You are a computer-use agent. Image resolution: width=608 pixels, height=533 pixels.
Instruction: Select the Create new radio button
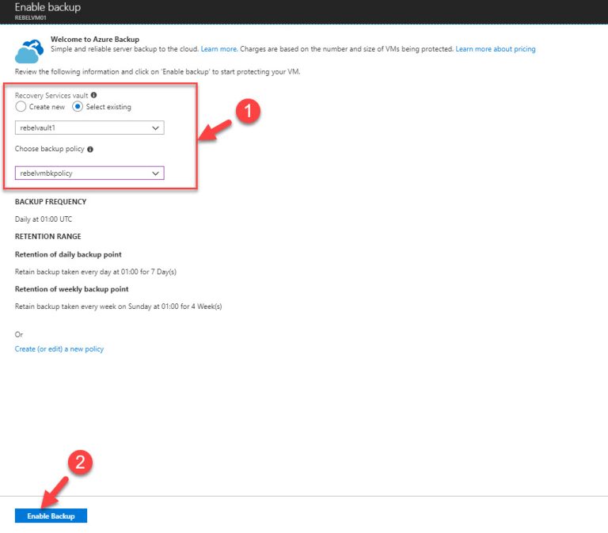(21, 107)
